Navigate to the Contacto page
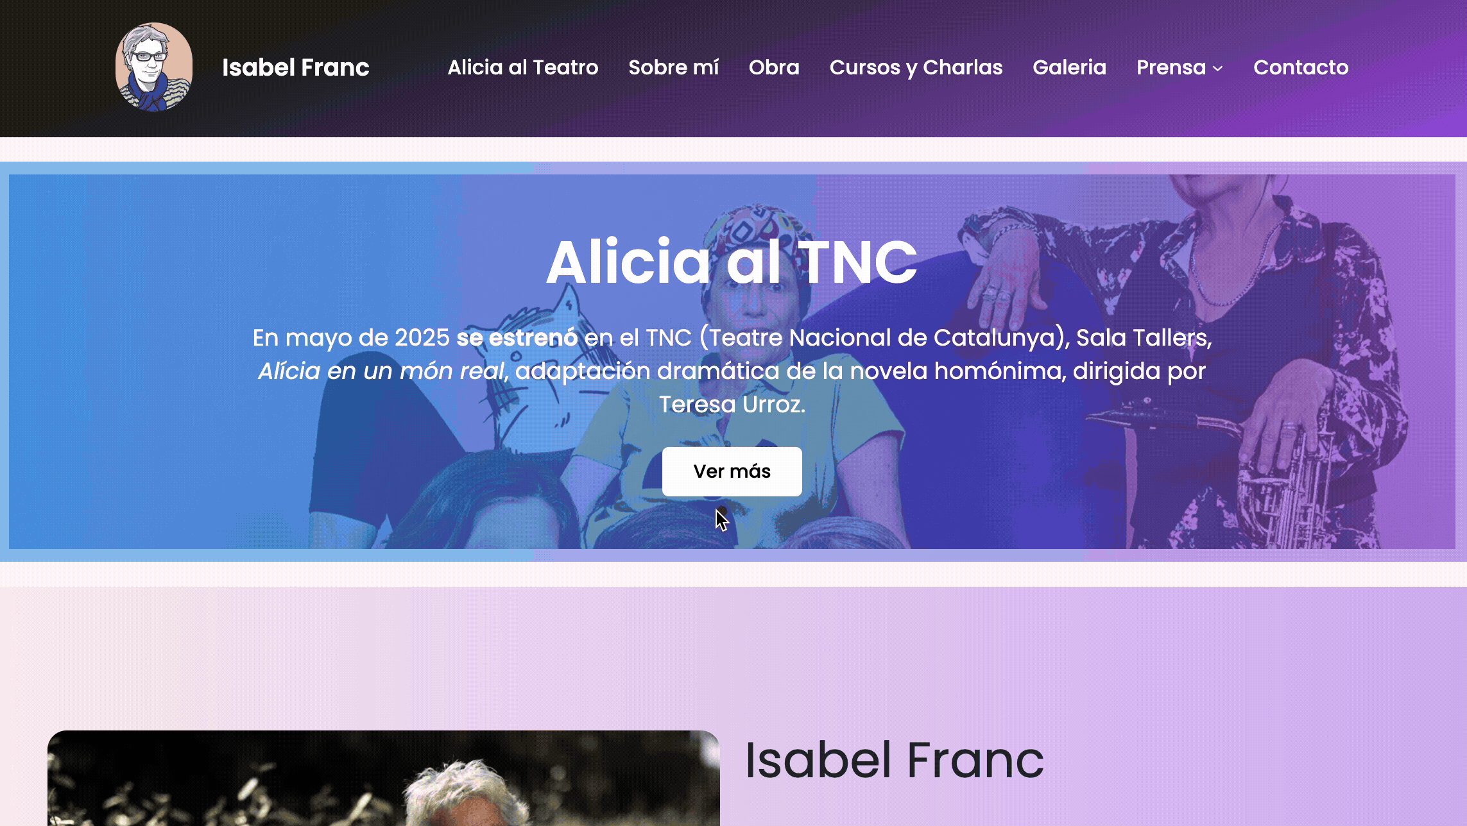Viewport: 1467px width, 826px height. tap(1301, 67)
